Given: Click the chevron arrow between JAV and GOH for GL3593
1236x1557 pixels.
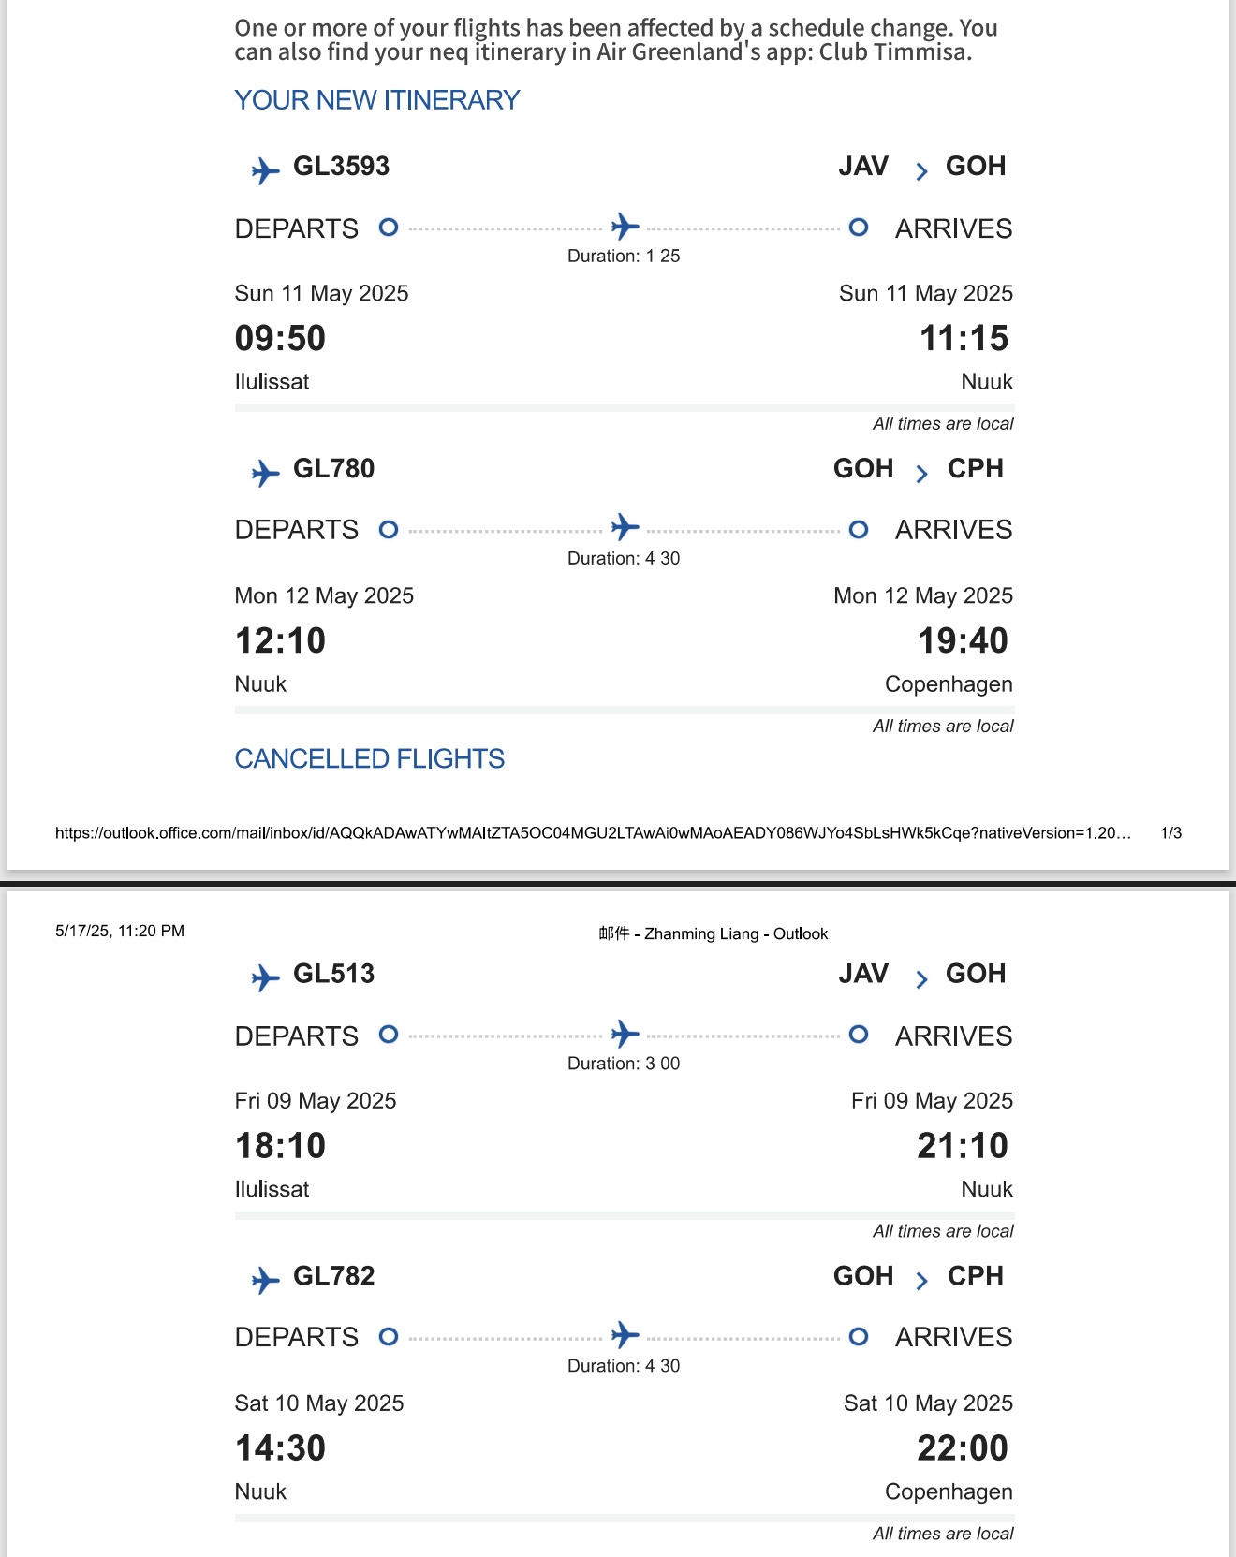Looking at the screenshot, I should tap(921, 171).
